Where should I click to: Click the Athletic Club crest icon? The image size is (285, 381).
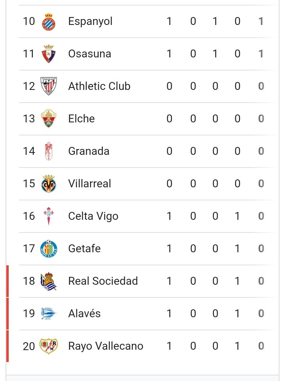(x=49, y=86)
